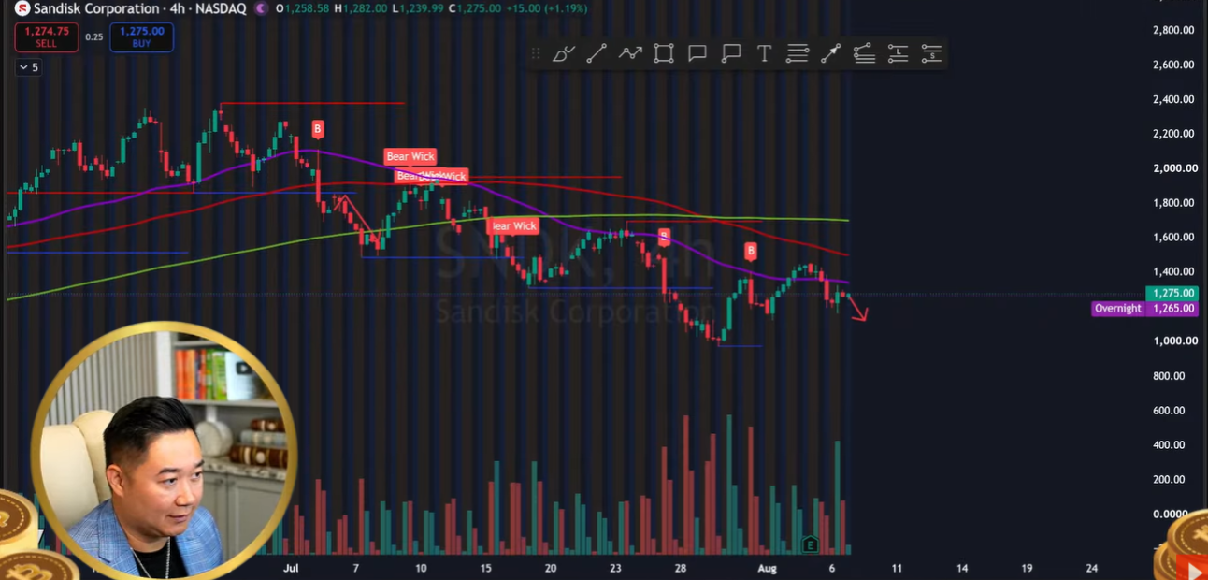Click the 2,800.00 price axis label

coord(1173,30)
